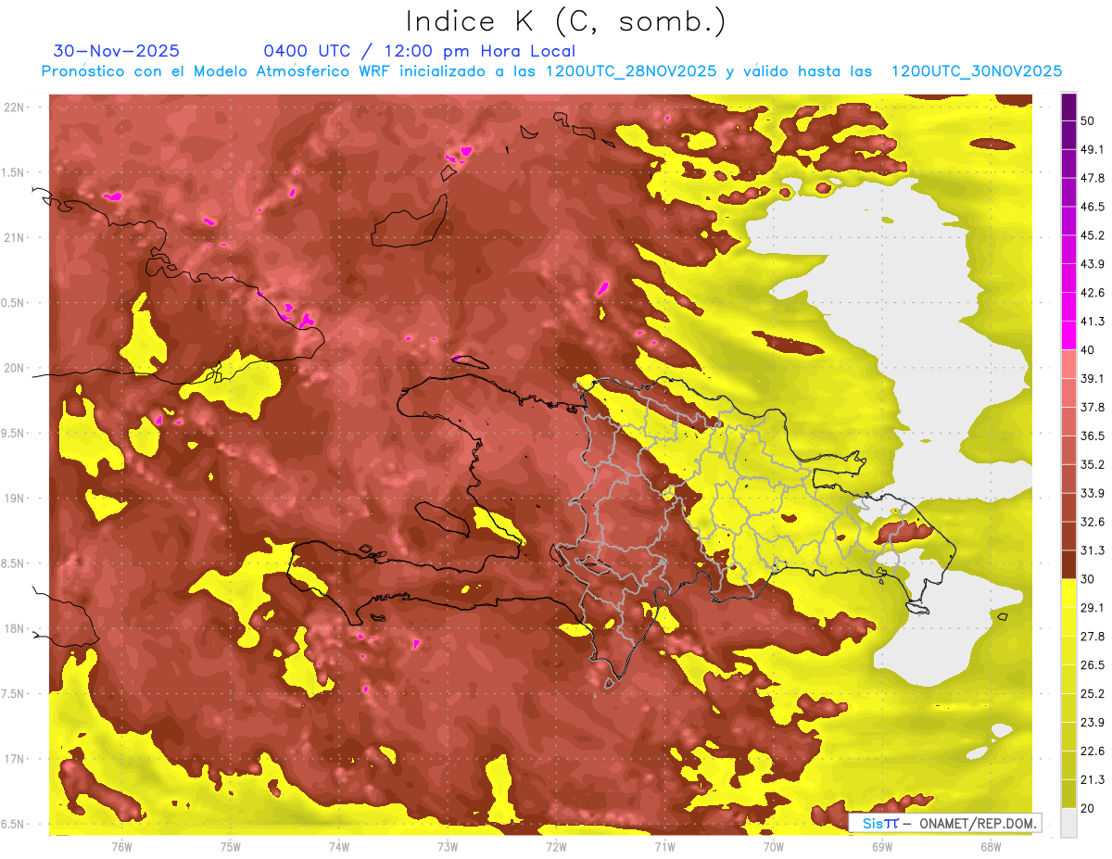Click the "30" color scale label

1088,579
